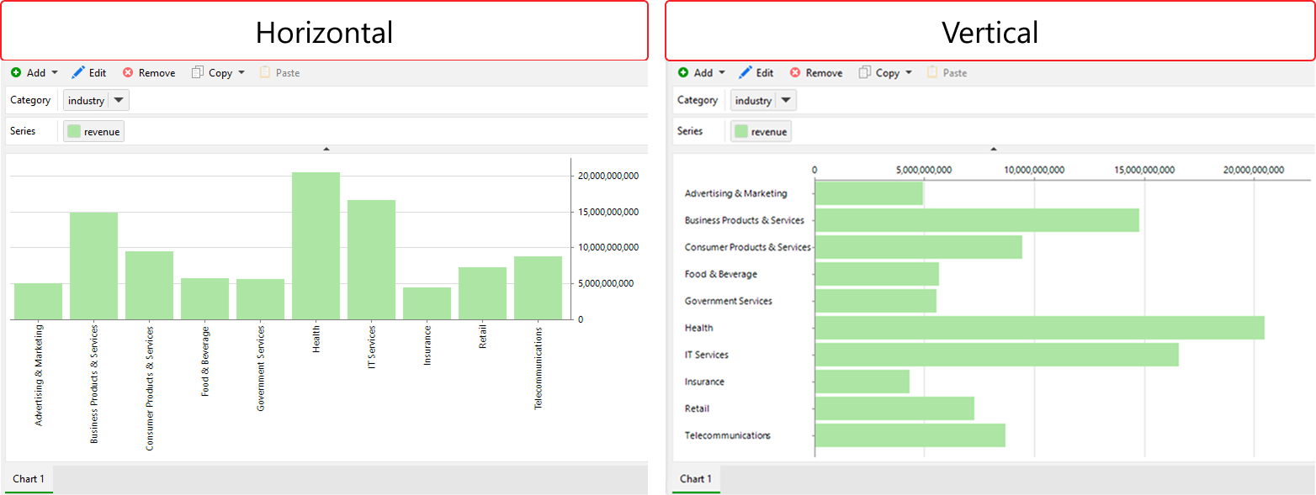1316x495 pixels.
Task: Select the Health column in the Horizontal chart
Action: (x=316, y=245)
